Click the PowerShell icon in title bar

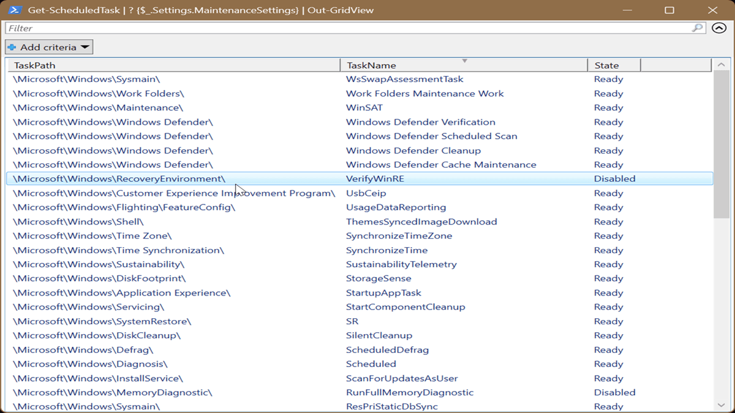coord(17,10)
